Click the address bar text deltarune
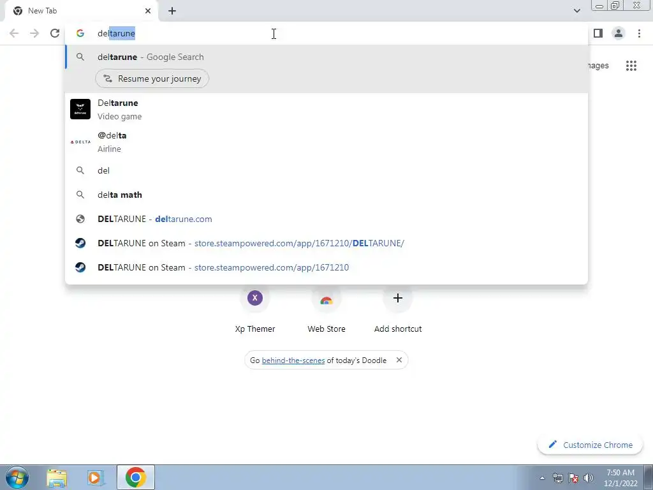653x490 pixels. 116,33
